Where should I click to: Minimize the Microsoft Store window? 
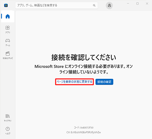[128, 4]
